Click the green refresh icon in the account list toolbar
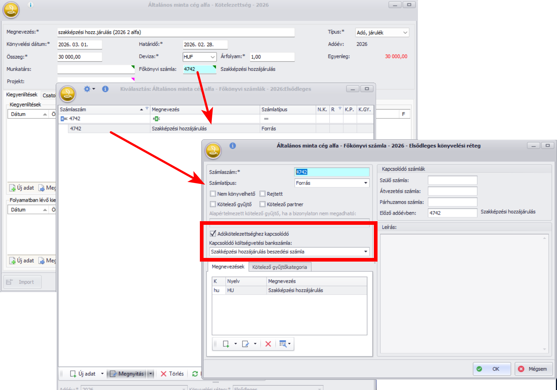The height and width of the screenshot is (390, 557). (x=195, y=374)
